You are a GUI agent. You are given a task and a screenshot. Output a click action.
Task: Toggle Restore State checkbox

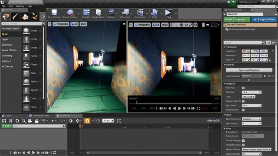tap(243, 110)
